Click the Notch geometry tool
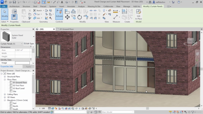 38,10
